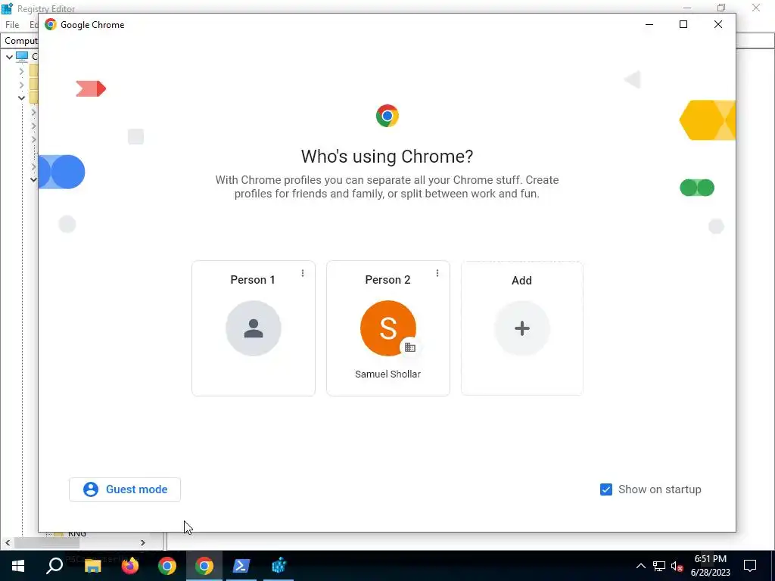Click the Chrome logo above the heading

[387, 116]
